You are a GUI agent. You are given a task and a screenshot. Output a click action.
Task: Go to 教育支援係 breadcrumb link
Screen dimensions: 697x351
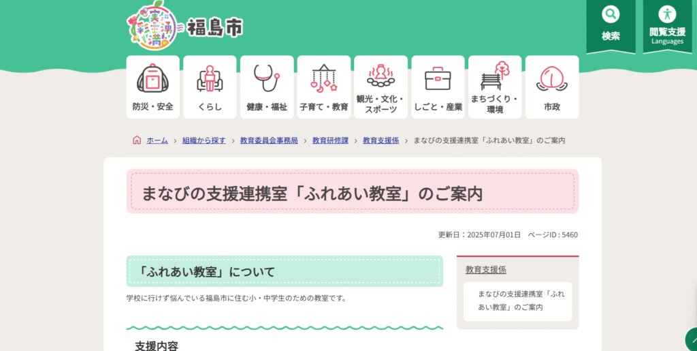381,140
